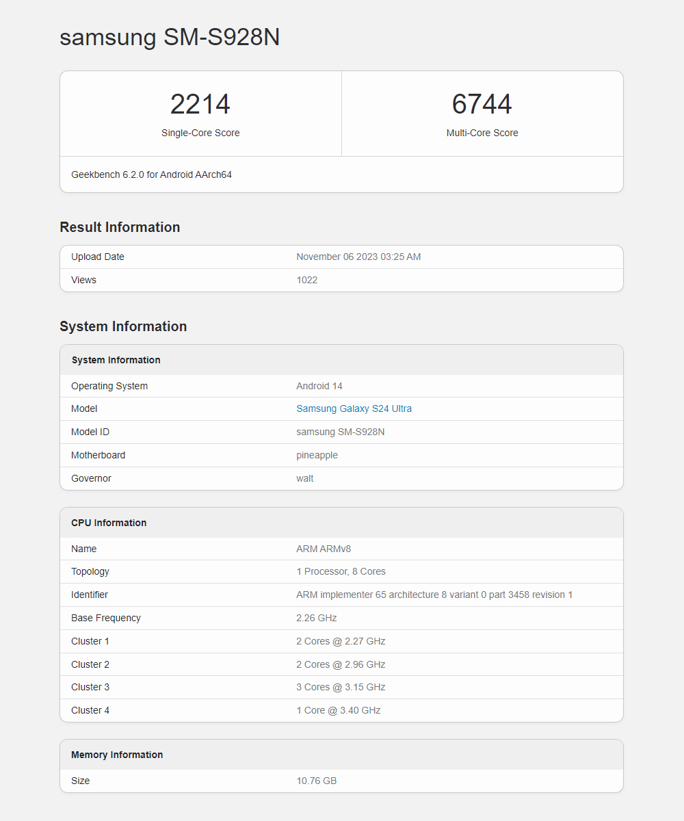Select the page title samsung SM-S928N

170,37
